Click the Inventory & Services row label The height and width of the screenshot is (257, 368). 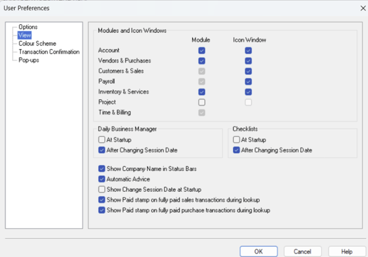(x=124, y=92)
